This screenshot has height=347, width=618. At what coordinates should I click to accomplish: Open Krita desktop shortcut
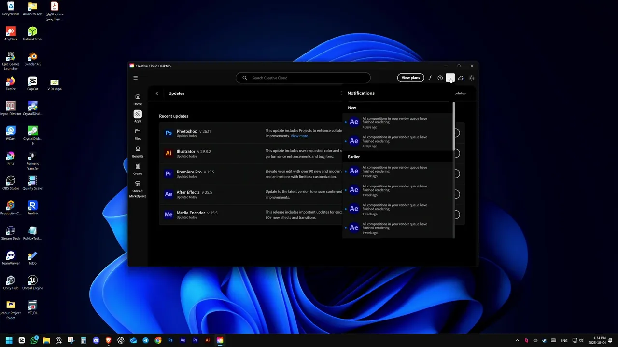pos(11,158)
